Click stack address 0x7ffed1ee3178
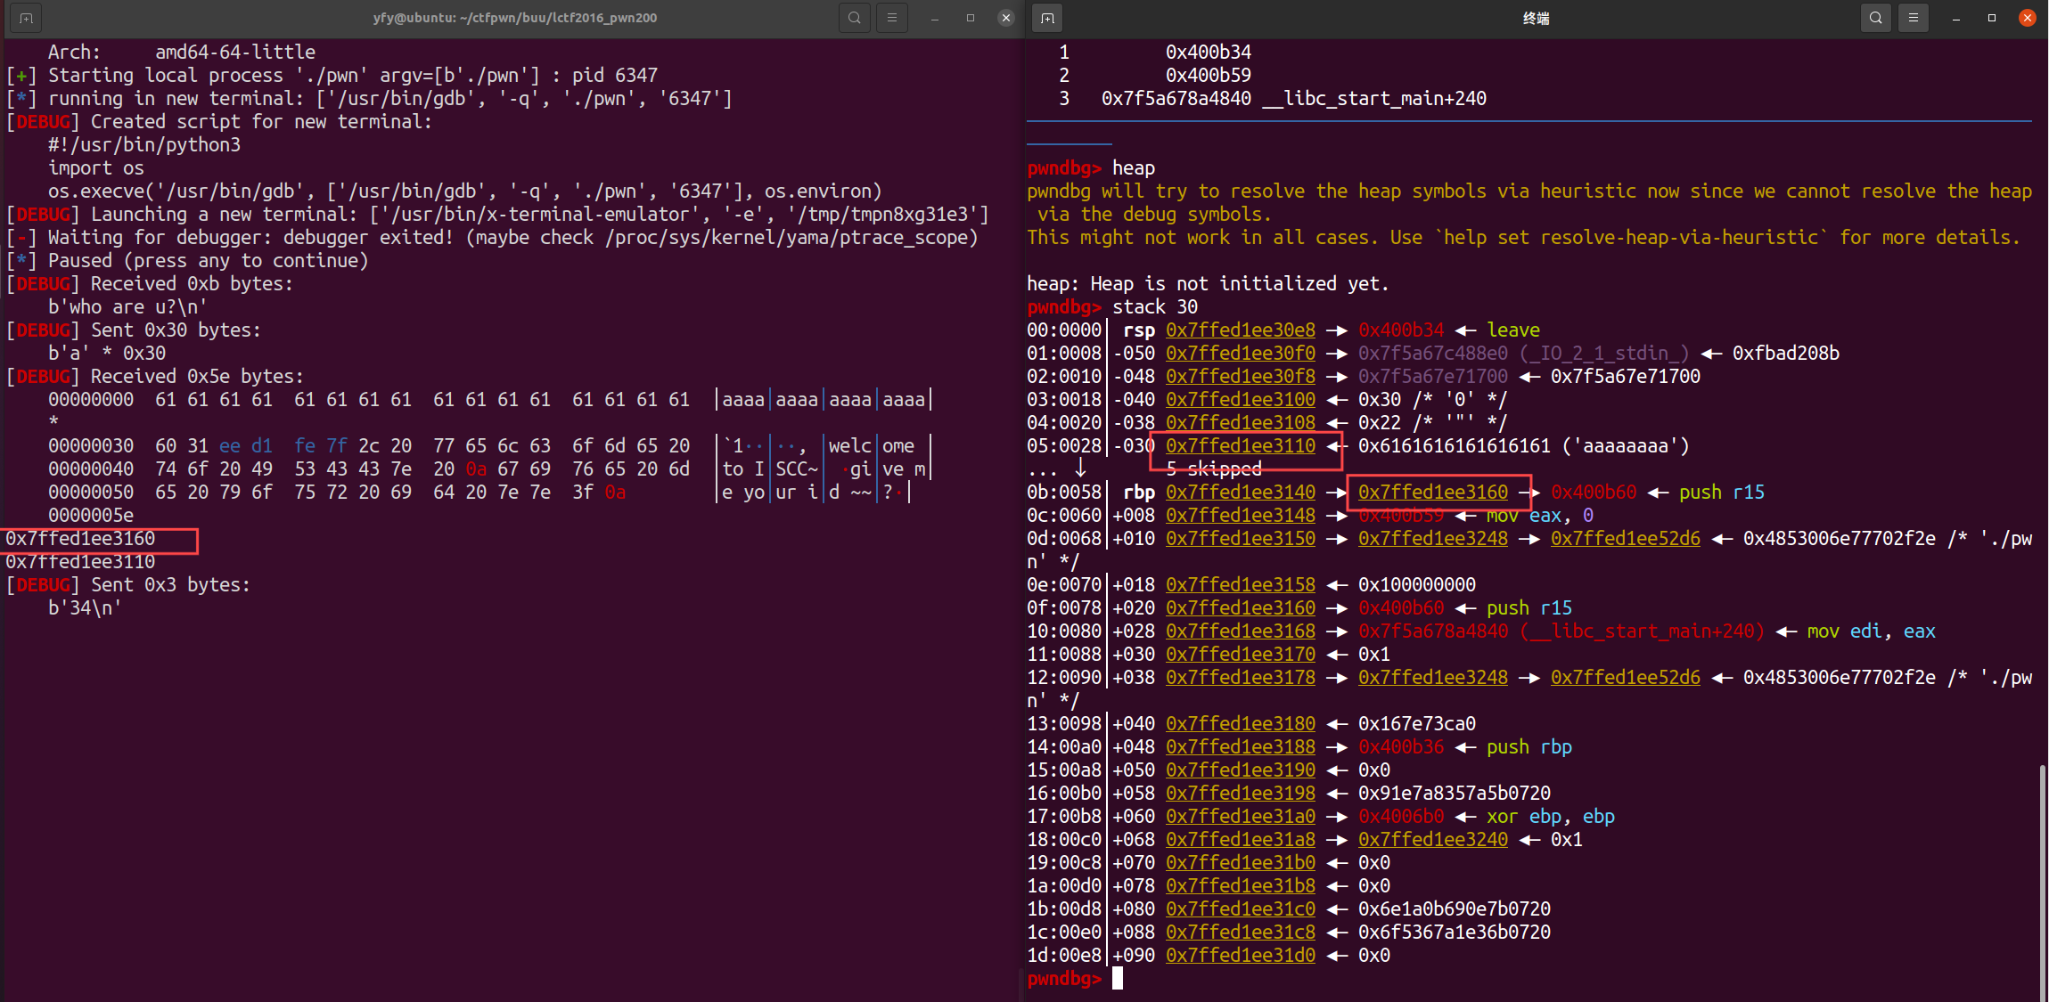Screen dimensions: 2049x1002 (1241, 678)
